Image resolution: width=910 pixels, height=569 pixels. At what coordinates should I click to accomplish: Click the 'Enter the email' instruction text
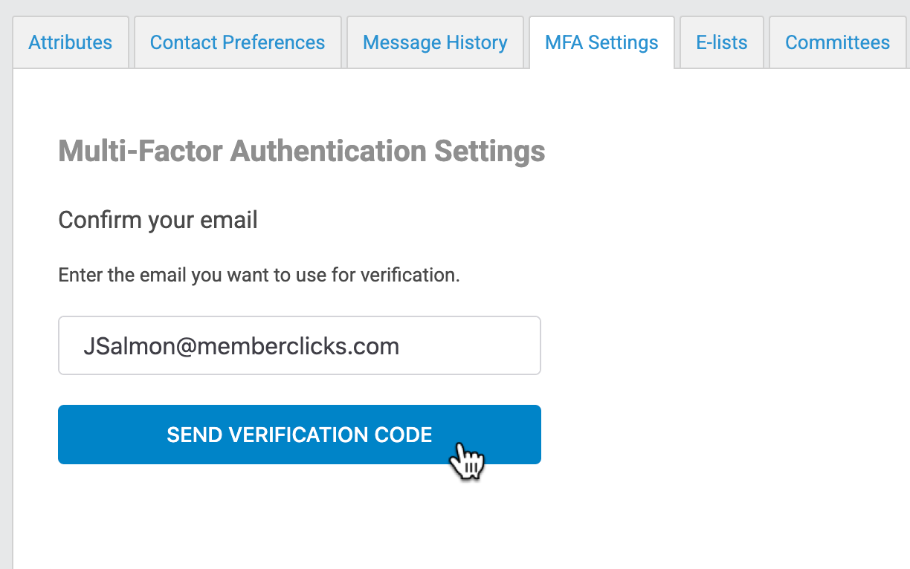pos(259,276)
